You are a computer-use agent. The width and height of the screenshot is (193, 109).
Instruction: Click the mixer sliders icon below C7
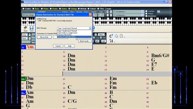click(111, 41)
